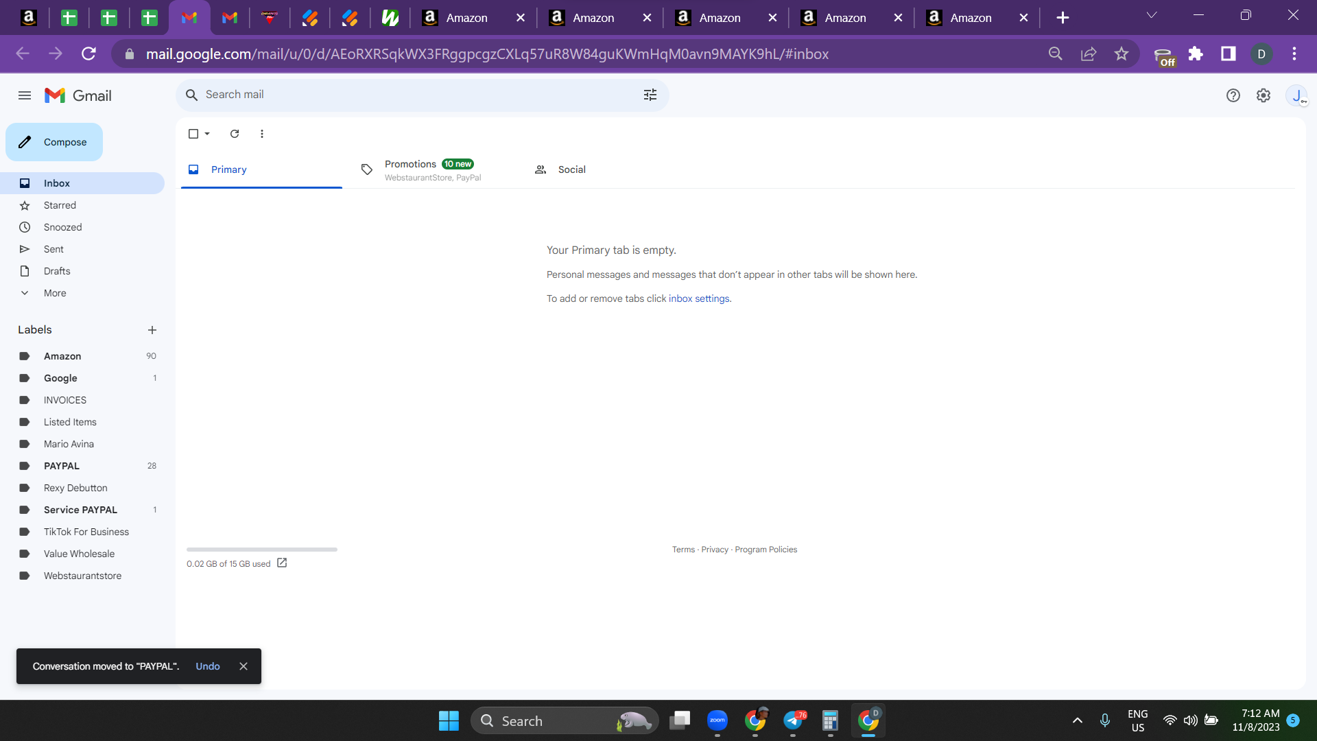Switch to the last Amazon browser tab
The width and height of the screenshot is (1317, 741).
pos(977,18)
